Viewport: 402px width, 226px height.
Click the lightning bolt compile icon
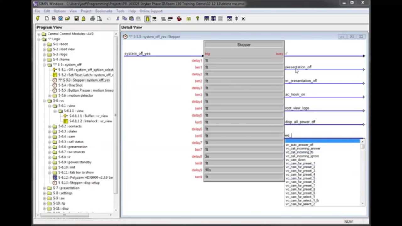(38, 19)
